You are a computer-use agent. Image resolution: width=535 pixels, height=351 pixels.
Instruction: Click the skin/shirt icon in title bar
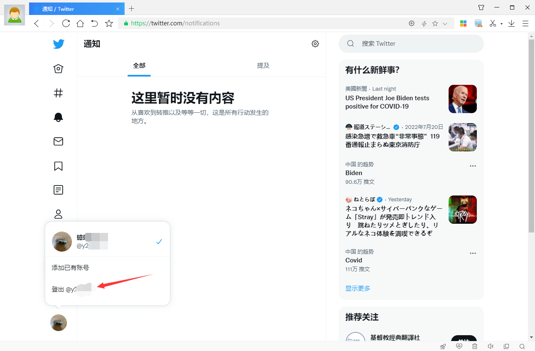(481, 7)
